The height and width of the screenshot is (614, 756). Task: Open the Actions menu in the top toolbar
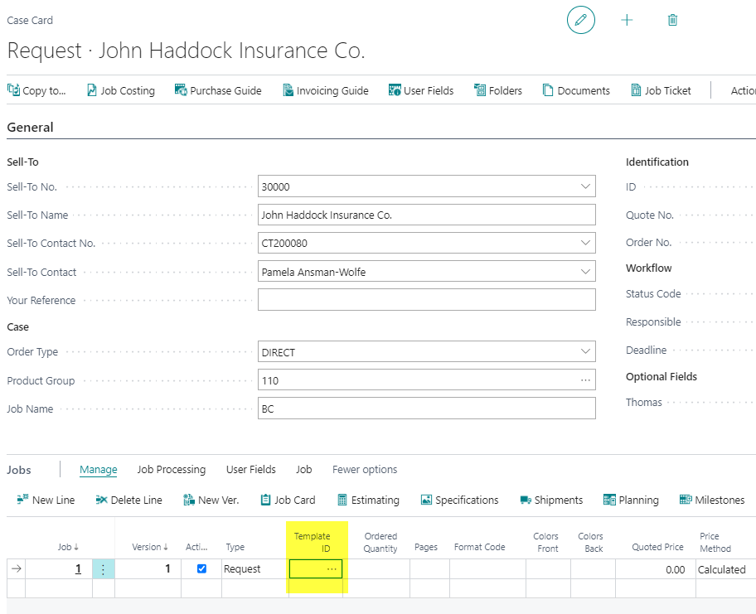point(743,90)
